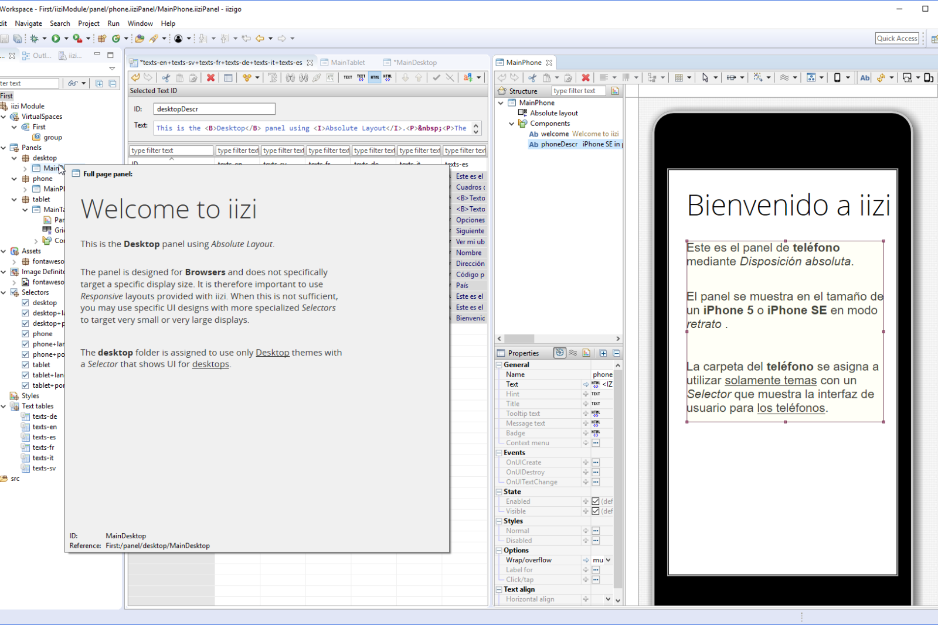Click the Structure type filter text field

click(578, 91)
